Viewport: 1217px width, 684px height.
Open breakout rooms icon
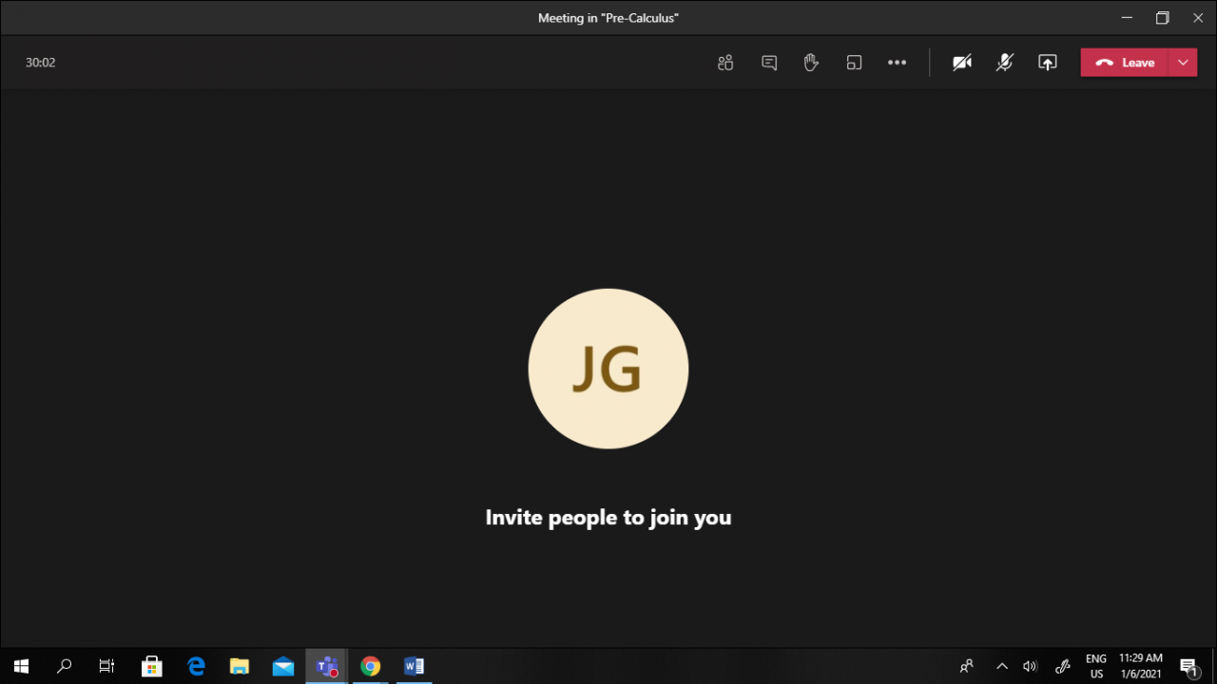[854, 63]
